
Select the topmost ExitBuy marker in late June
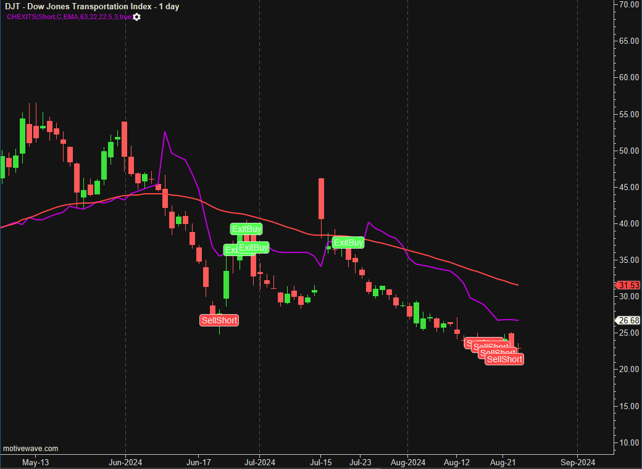point(246,229)
